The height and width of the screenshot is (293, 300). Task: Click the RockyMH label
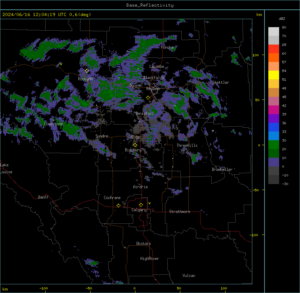85,79
